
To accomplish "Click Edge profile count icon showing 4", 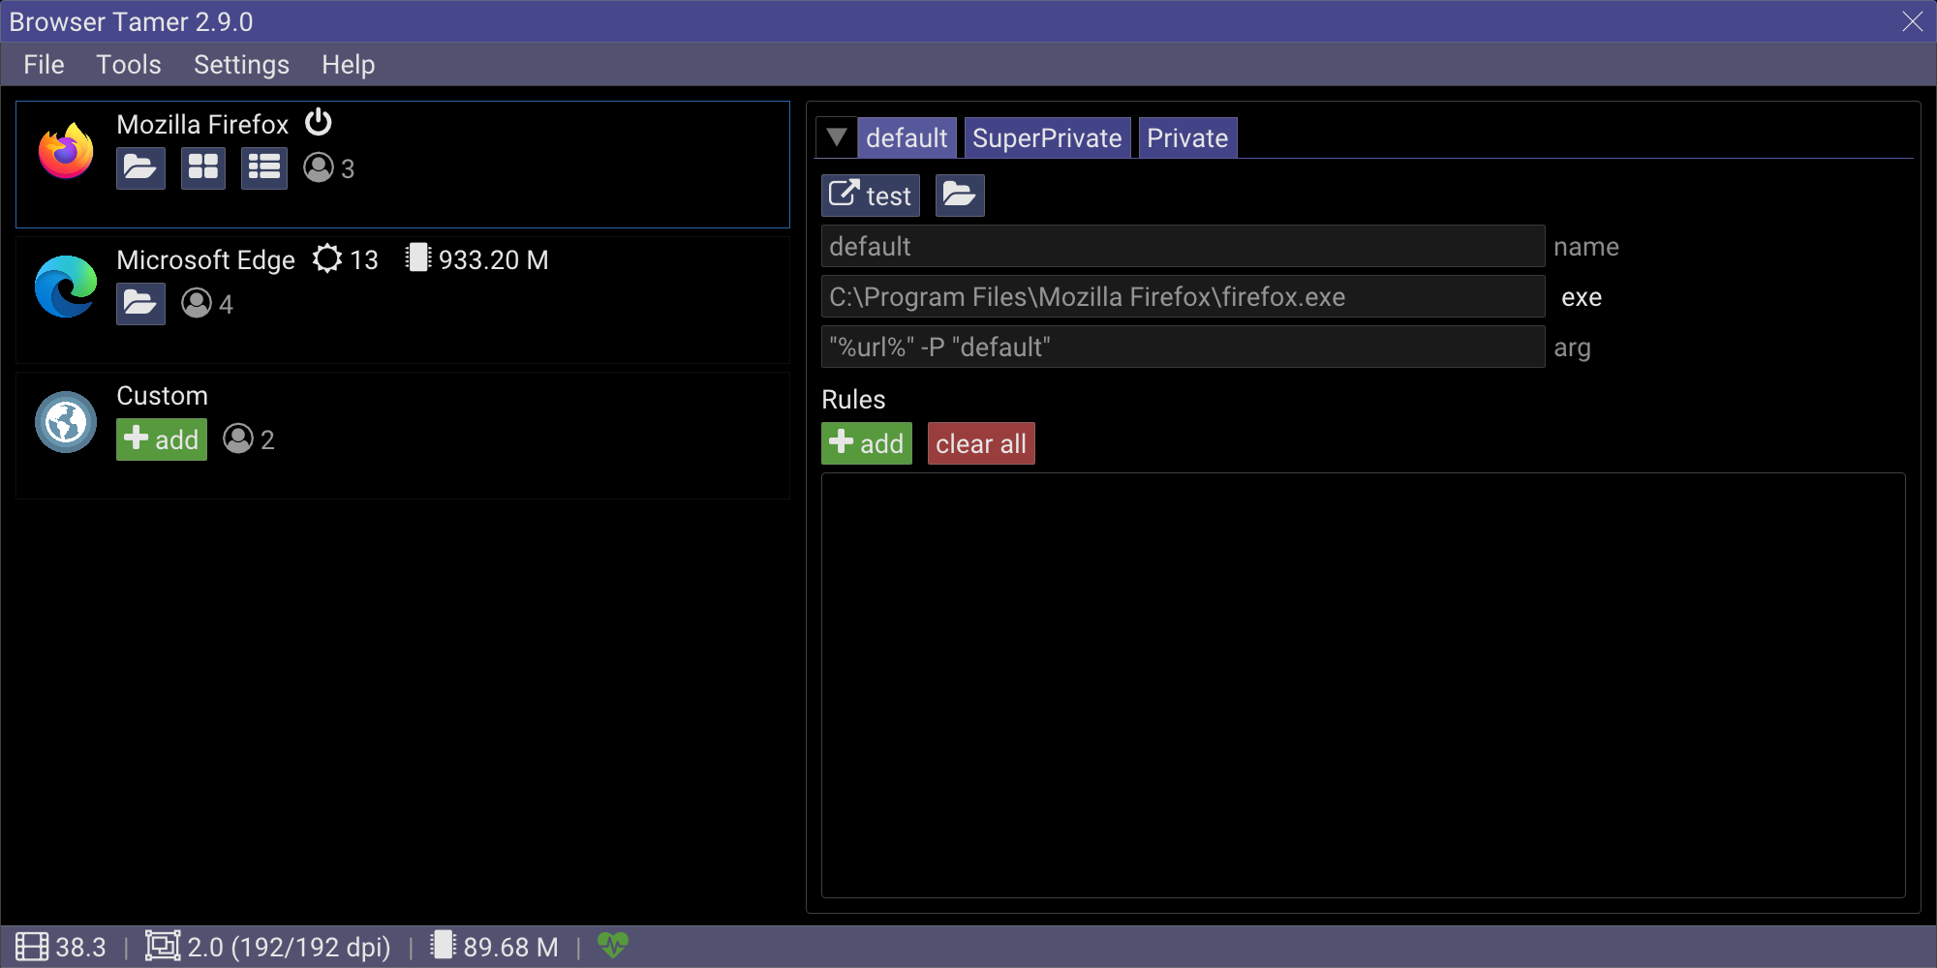I will tap(197, 304).
